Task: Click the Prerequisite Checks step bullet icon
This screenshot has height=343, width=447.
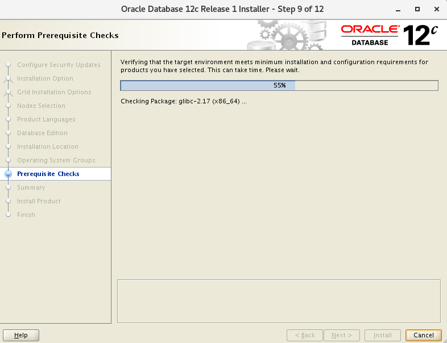Action: (x=9, y=174)
